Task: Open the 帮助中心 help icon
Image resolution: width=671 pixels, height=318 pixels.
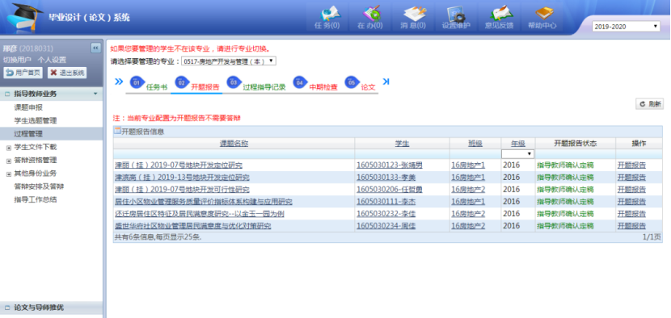Action: point(542,17)
